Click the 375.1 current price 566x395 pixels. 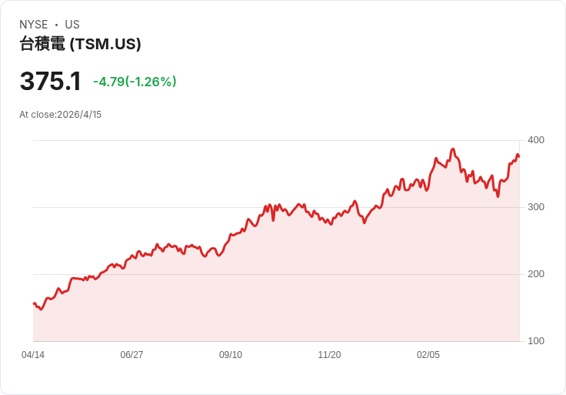click(50, 81)
